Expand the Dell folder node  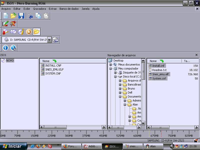pyautogui.click(x=120, y=92)
